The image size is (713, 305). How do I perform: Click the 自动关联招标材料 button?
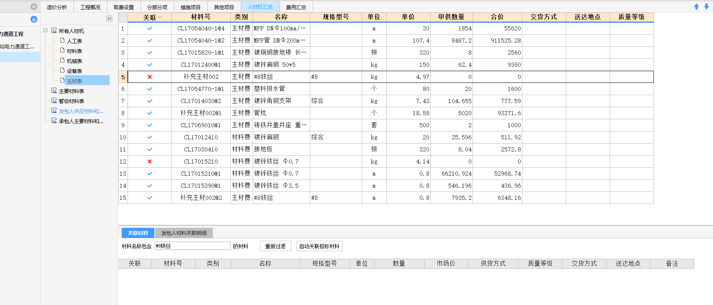(x=319, y=246)
